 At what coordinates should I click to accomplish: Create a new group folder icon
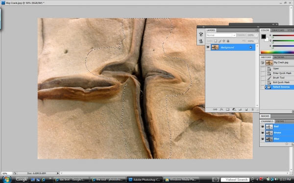240,109
